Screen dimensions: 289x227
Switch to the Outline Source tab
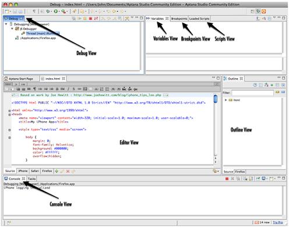[228, 172]
